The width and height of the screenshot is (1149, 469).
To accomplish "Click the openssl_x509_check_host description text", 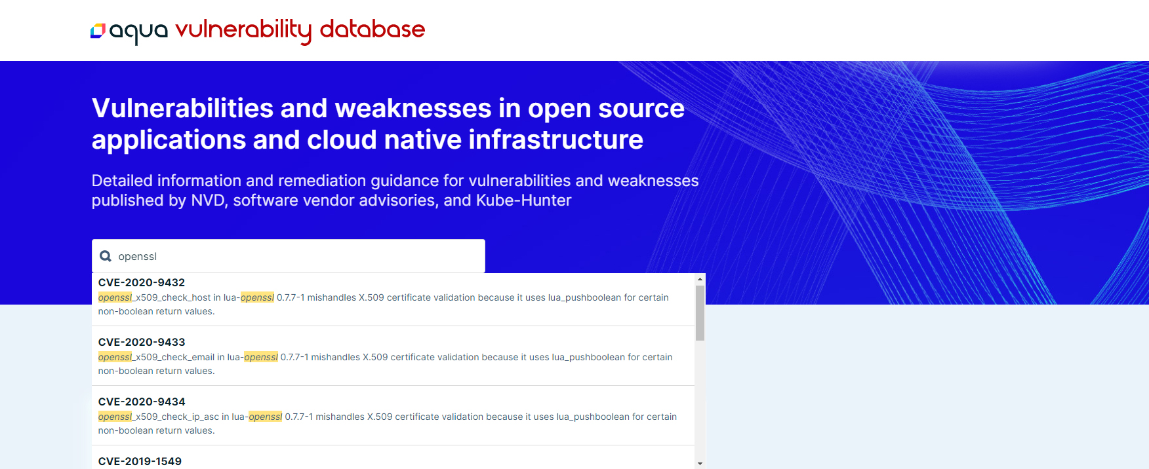I will (x=384, y=305).
